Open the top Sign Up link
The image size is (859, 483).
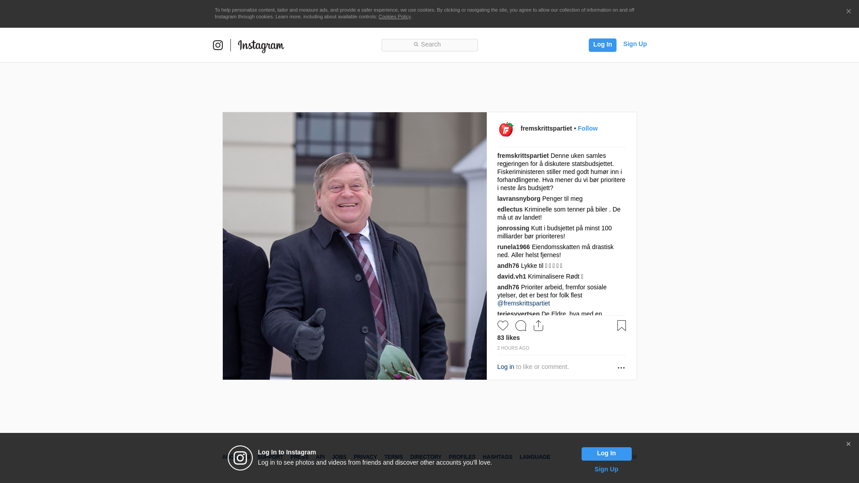635,44
